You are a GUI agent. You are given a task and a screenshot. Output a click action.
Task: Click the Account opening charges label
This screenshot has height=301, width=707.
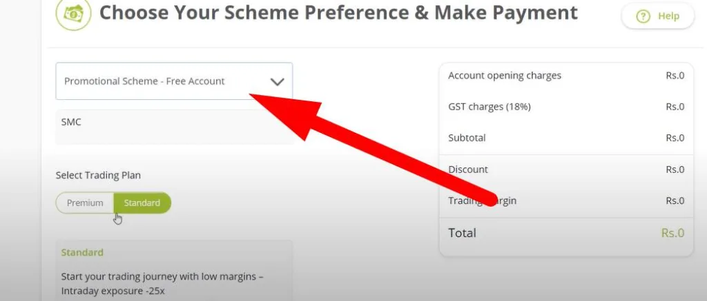coord(505,76)
